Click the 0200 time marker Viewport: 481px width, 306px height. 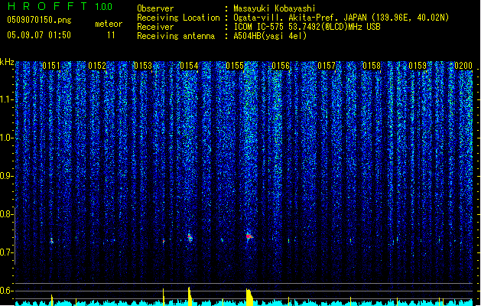(x=463, y=66)
